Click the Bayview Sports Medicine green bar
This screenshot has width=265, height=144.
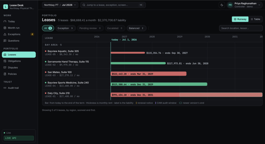point(159,84)
